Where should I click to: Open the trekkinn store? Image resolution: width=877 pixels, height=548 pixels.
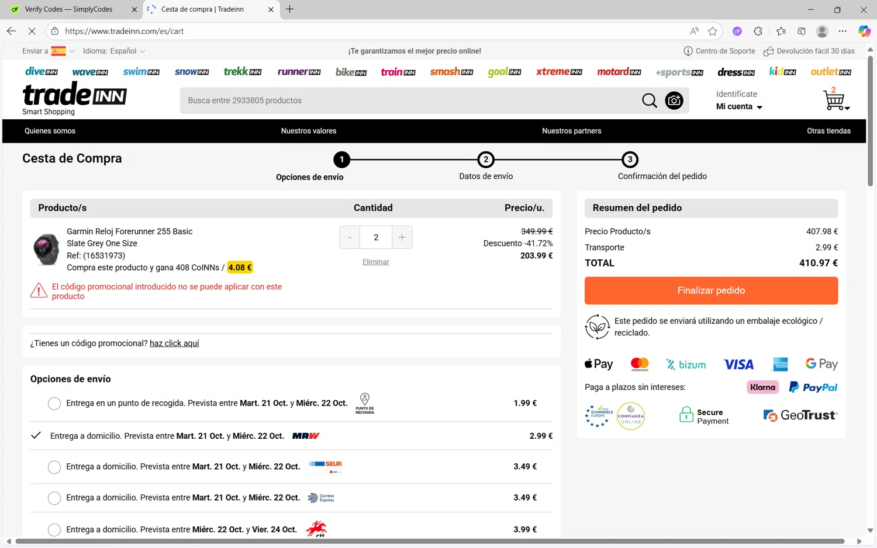coord(243,71)
